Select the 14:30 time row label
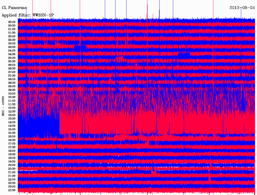Viewport: 257px width, 195px height. (x=12, y=126)
